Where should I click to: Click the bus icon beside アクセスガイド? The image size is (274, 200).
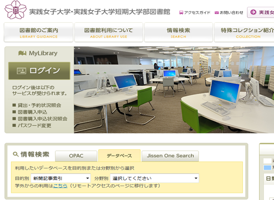pos(181,13)
